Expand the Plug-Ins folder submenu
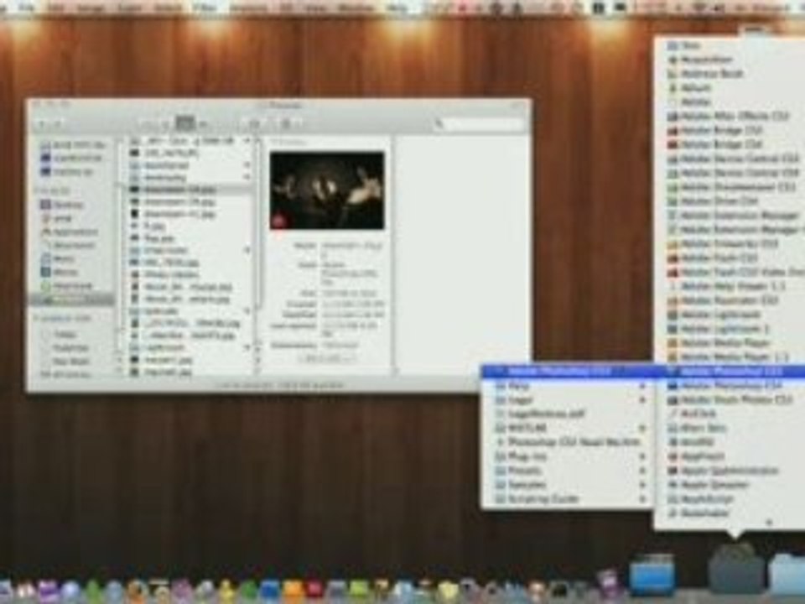805x604 pixels. [x=642, y=456]
